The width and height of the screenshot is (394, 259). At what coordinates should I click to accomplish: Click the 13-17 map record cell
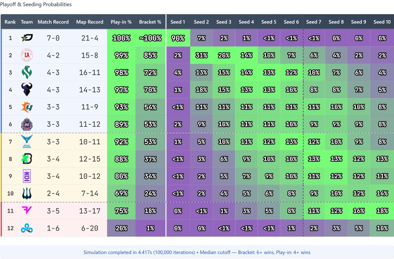click(x=90, y=210)
